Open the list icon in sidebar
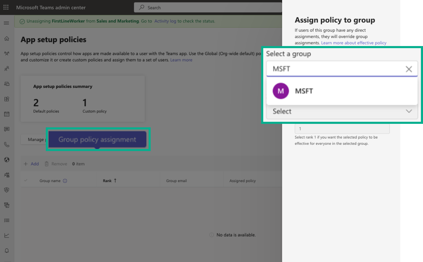 7,220
